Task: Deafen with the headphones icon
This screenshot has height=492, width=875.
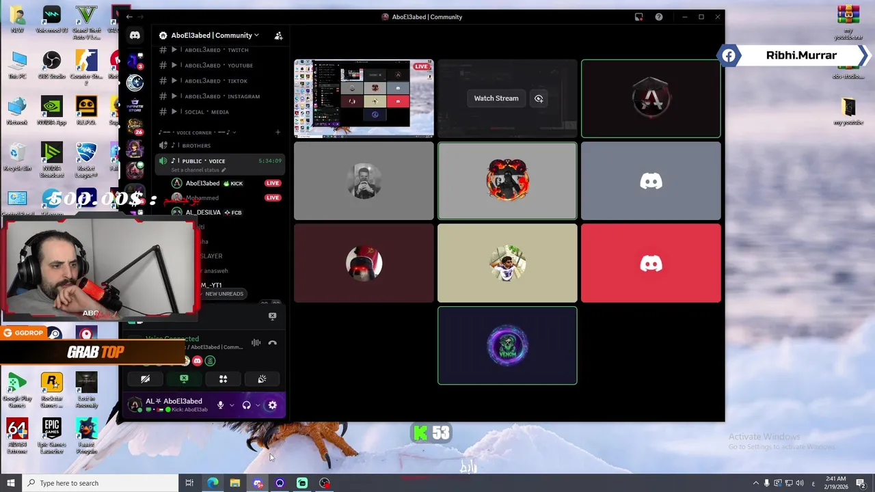Action: (246, 405)
